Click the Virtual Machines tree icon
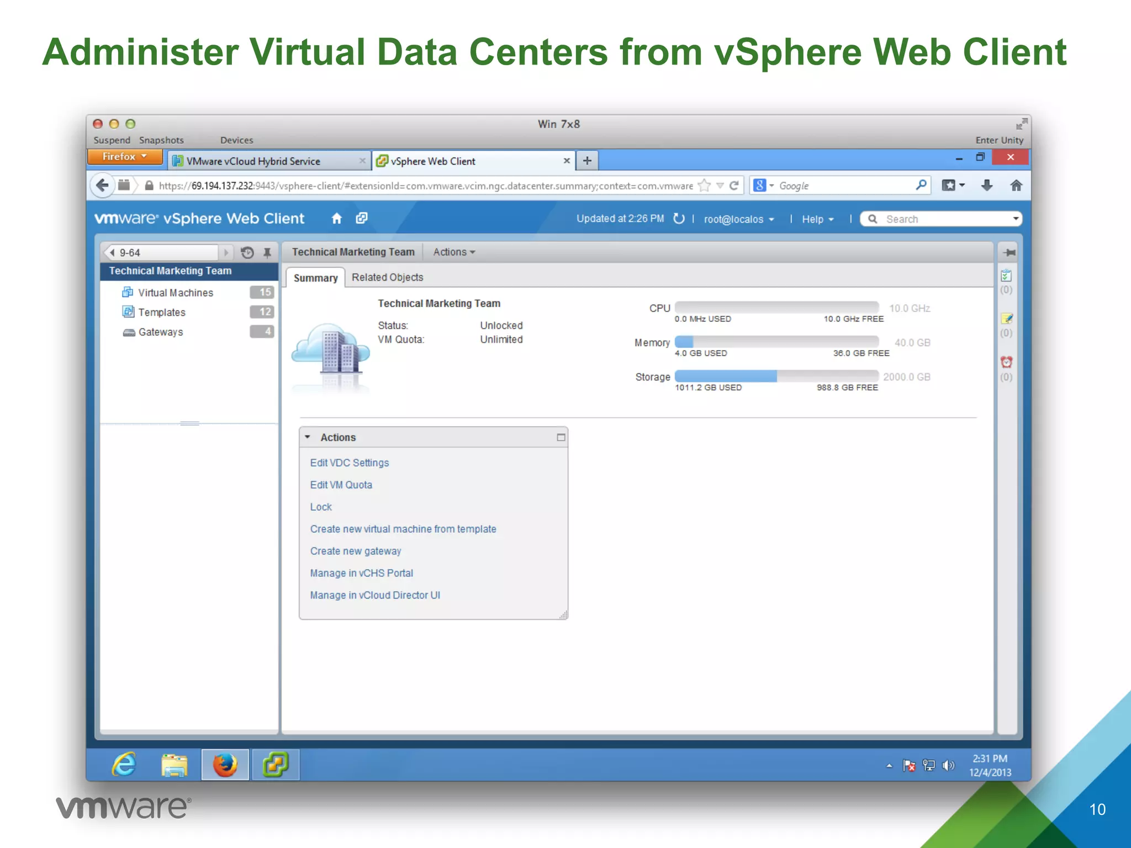This screenshot has width=1131, height=848. pyautogui.click(x=128, y=292)
